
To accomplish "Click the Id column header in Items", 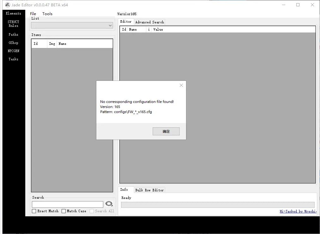I will [x=39, y=44].
